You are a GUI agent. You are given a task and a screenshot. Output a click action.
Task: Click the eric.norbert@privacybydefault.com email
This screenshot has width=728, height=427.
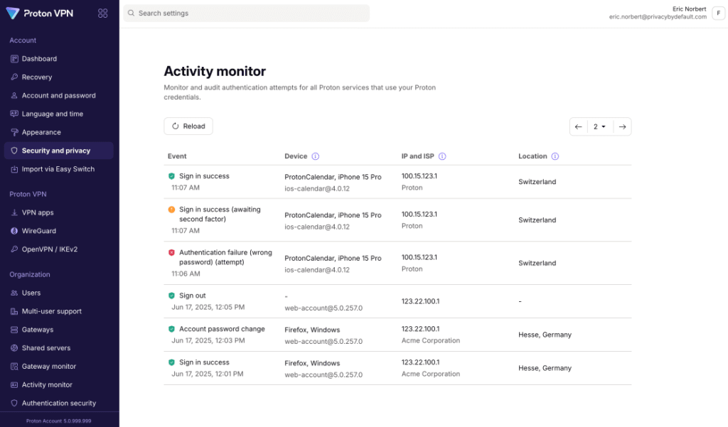click(658, 17)
